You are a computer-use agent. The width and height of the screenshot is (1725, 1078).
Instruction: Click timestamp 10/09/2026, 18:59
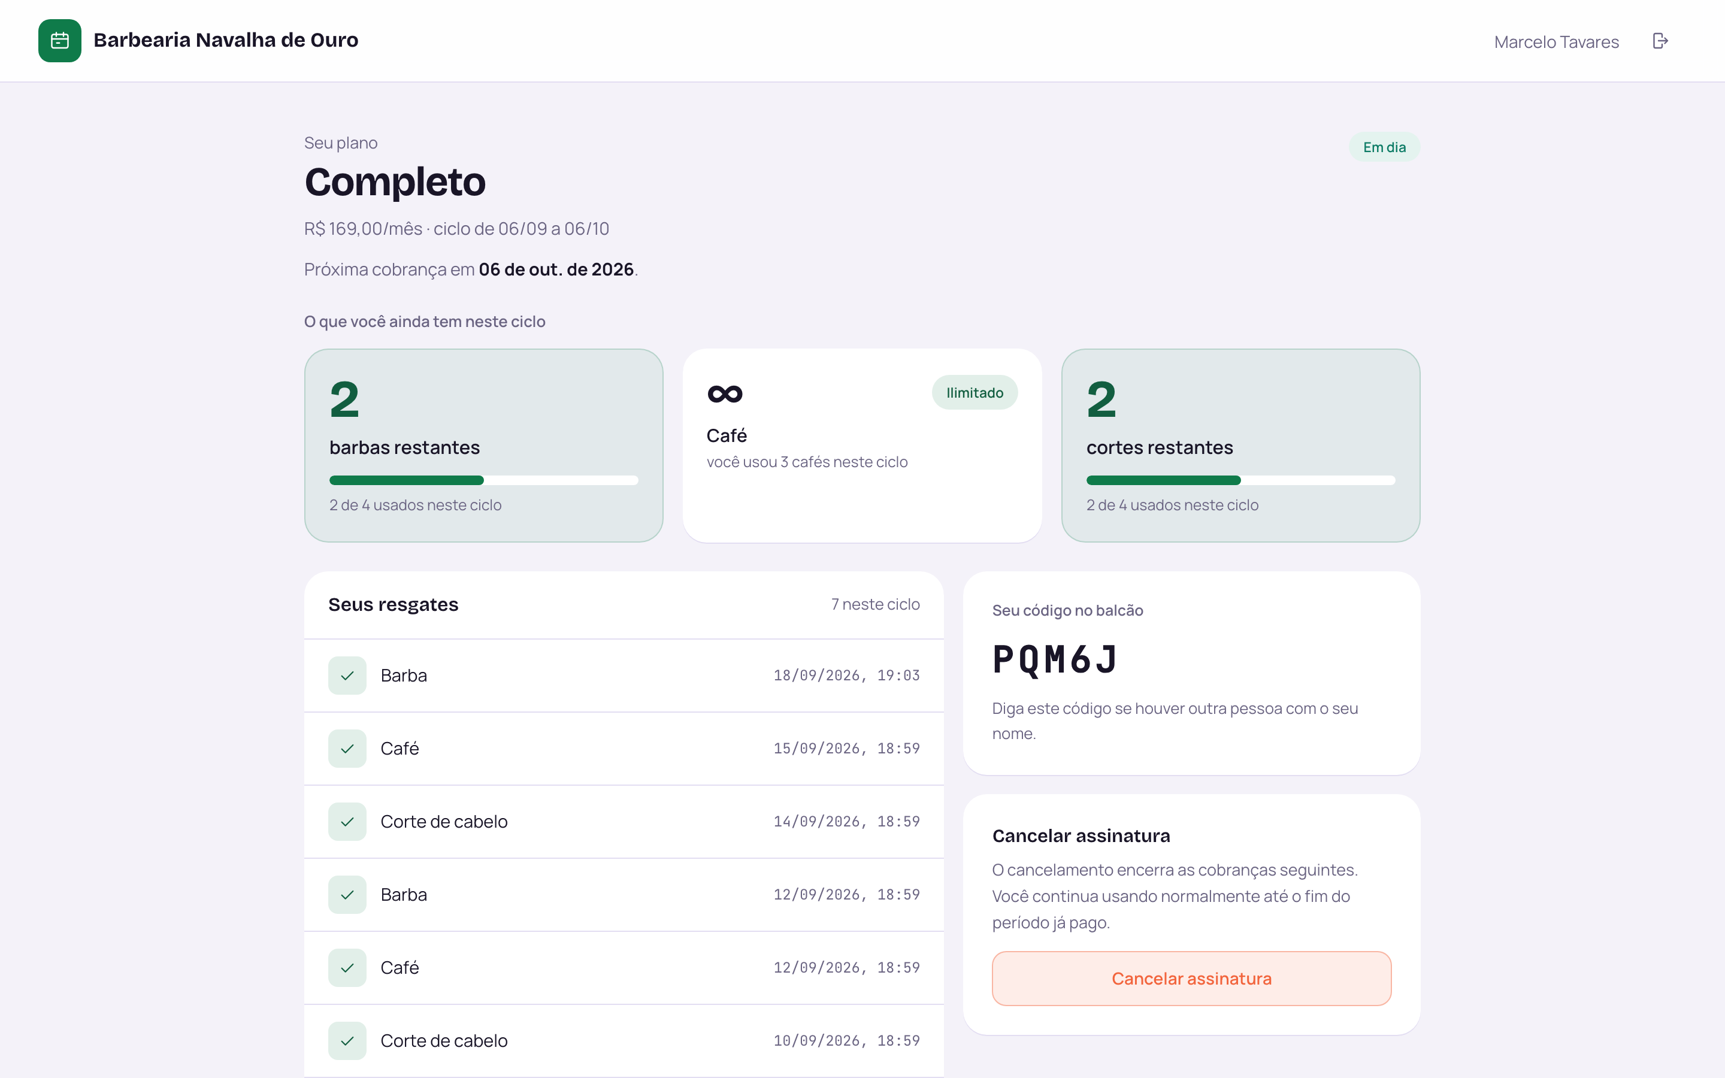click(x=846, y=1041)
